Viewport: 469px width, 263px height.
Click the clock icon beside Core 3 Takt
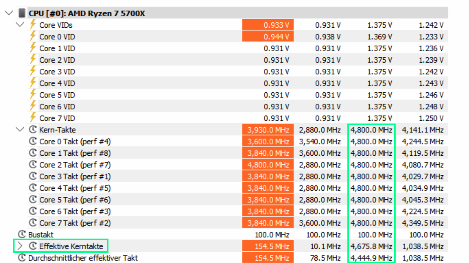click(x=33, y=176)
